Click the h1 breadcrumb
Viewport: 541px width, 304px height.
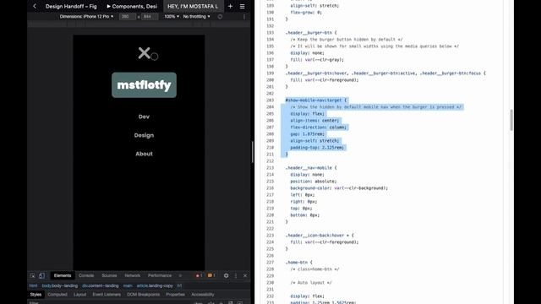click(x=179, y=285)
